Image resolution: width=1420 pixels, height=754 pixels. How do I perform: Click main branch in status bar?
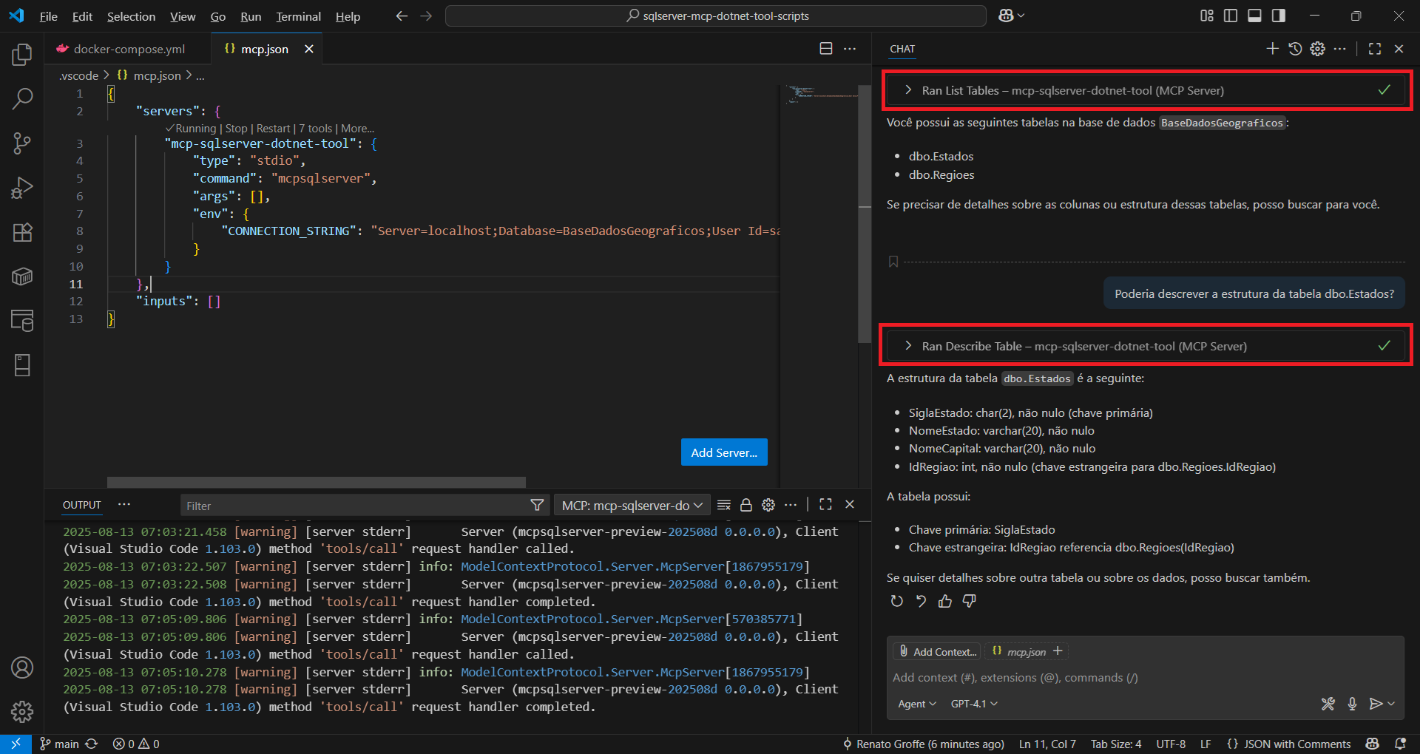60,744
